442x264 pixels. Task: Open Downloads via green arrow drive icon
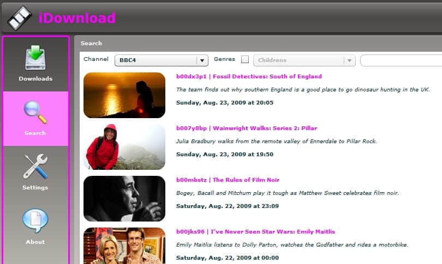pos(35,57)
